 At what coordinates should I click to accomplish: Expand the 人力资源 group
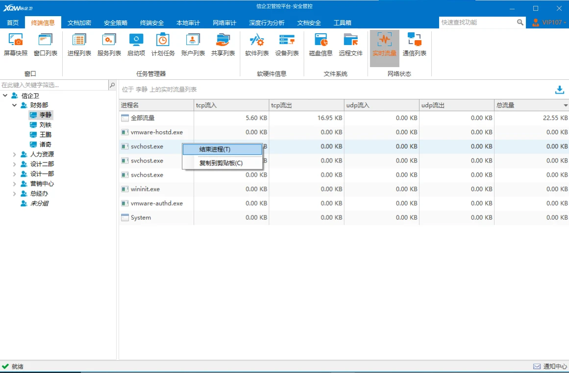(15, 154)
